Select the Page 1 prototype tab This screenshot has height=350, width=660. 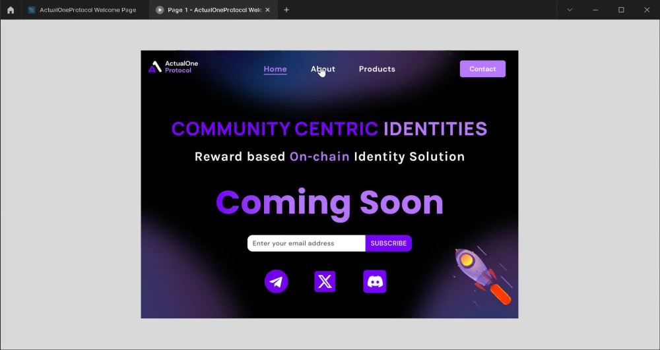(213, 10)
